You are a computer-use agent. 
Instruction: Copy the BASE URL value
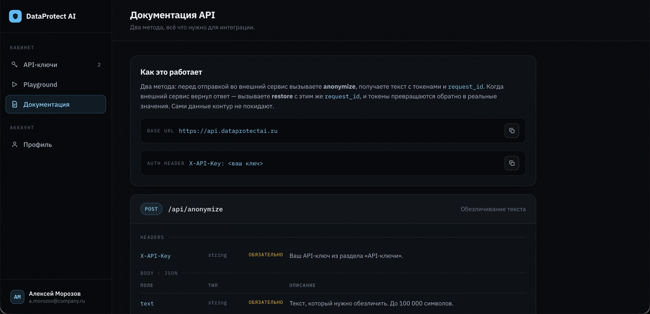(x=512, y=131)
